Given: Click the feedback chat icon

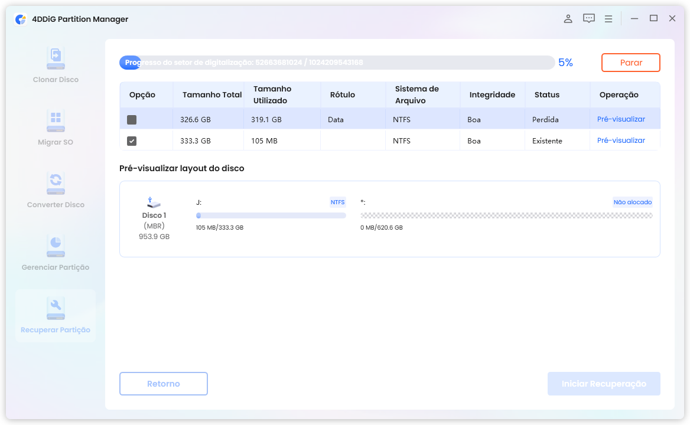Looking at the screenshot, I should point(588,19).
